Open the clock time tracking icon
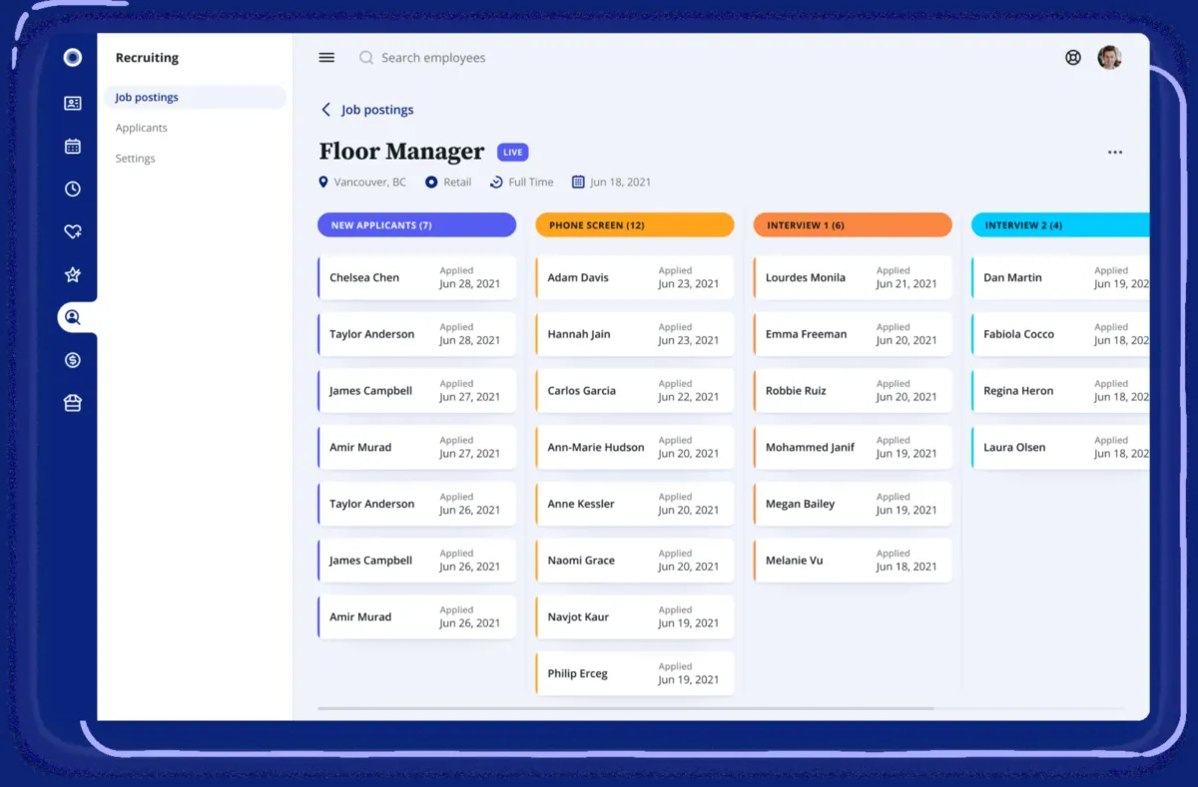Screen dimensions: 1198x787 point(72,190)
